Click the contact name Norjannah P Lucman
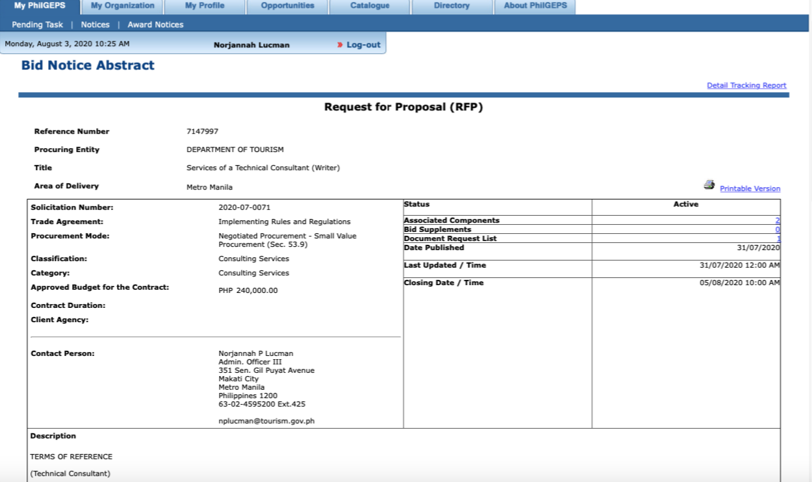812x482 pixels. tap(256, 353)
